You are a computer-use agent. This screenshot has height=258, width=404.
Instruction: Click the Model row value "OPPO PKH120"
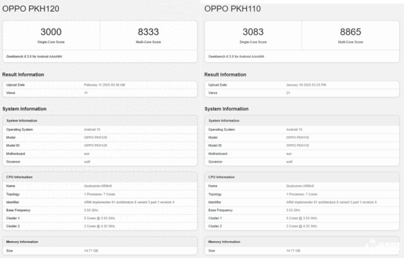pyautogui.click(x=96, y=137)
